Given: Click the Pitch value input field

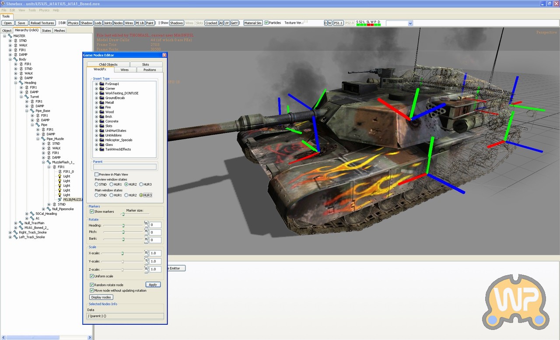Looking at the screenshot, I should (155, 232).
